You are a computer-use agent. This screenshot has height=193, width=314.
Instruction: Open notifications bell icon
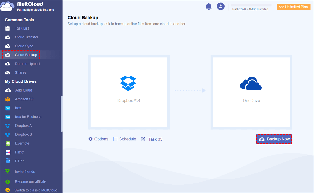(x=209, y=7)
